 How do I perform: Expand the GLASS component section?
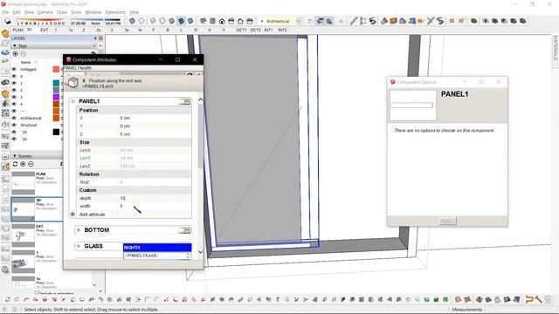click(79, 246)
